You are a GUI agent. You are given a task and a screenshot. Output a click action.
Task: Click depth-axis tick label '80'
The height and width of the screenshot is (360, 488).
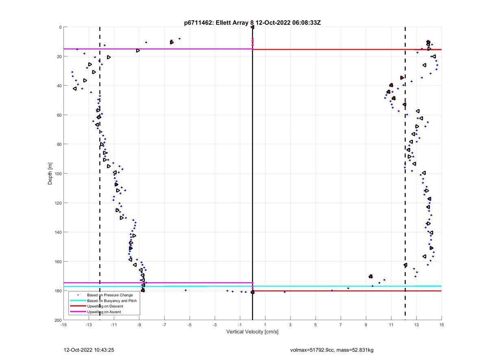[x=59, y=144]
